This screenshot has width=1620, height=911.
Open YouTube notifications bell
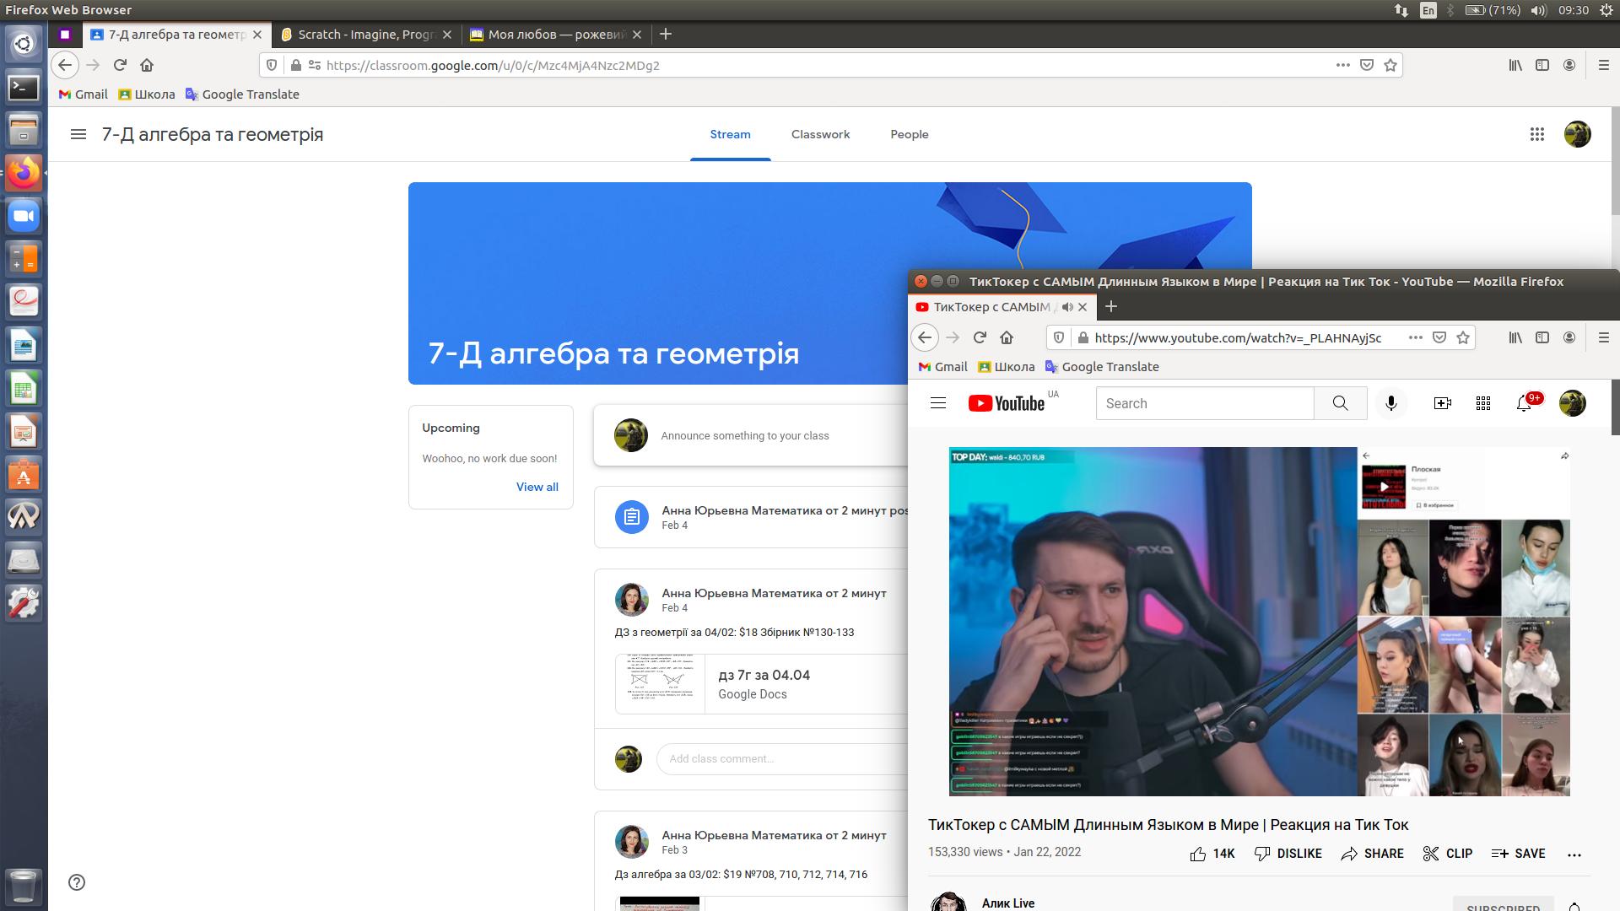pyautogui.click(x=1524, y=403)
